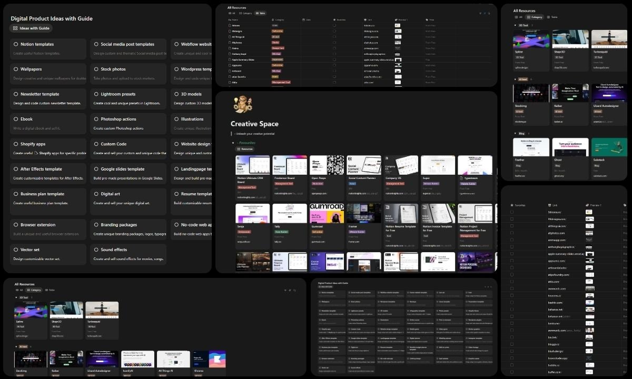
Task: Select the Table tab in the top-right All Resources panel
Action: point(552,17)
